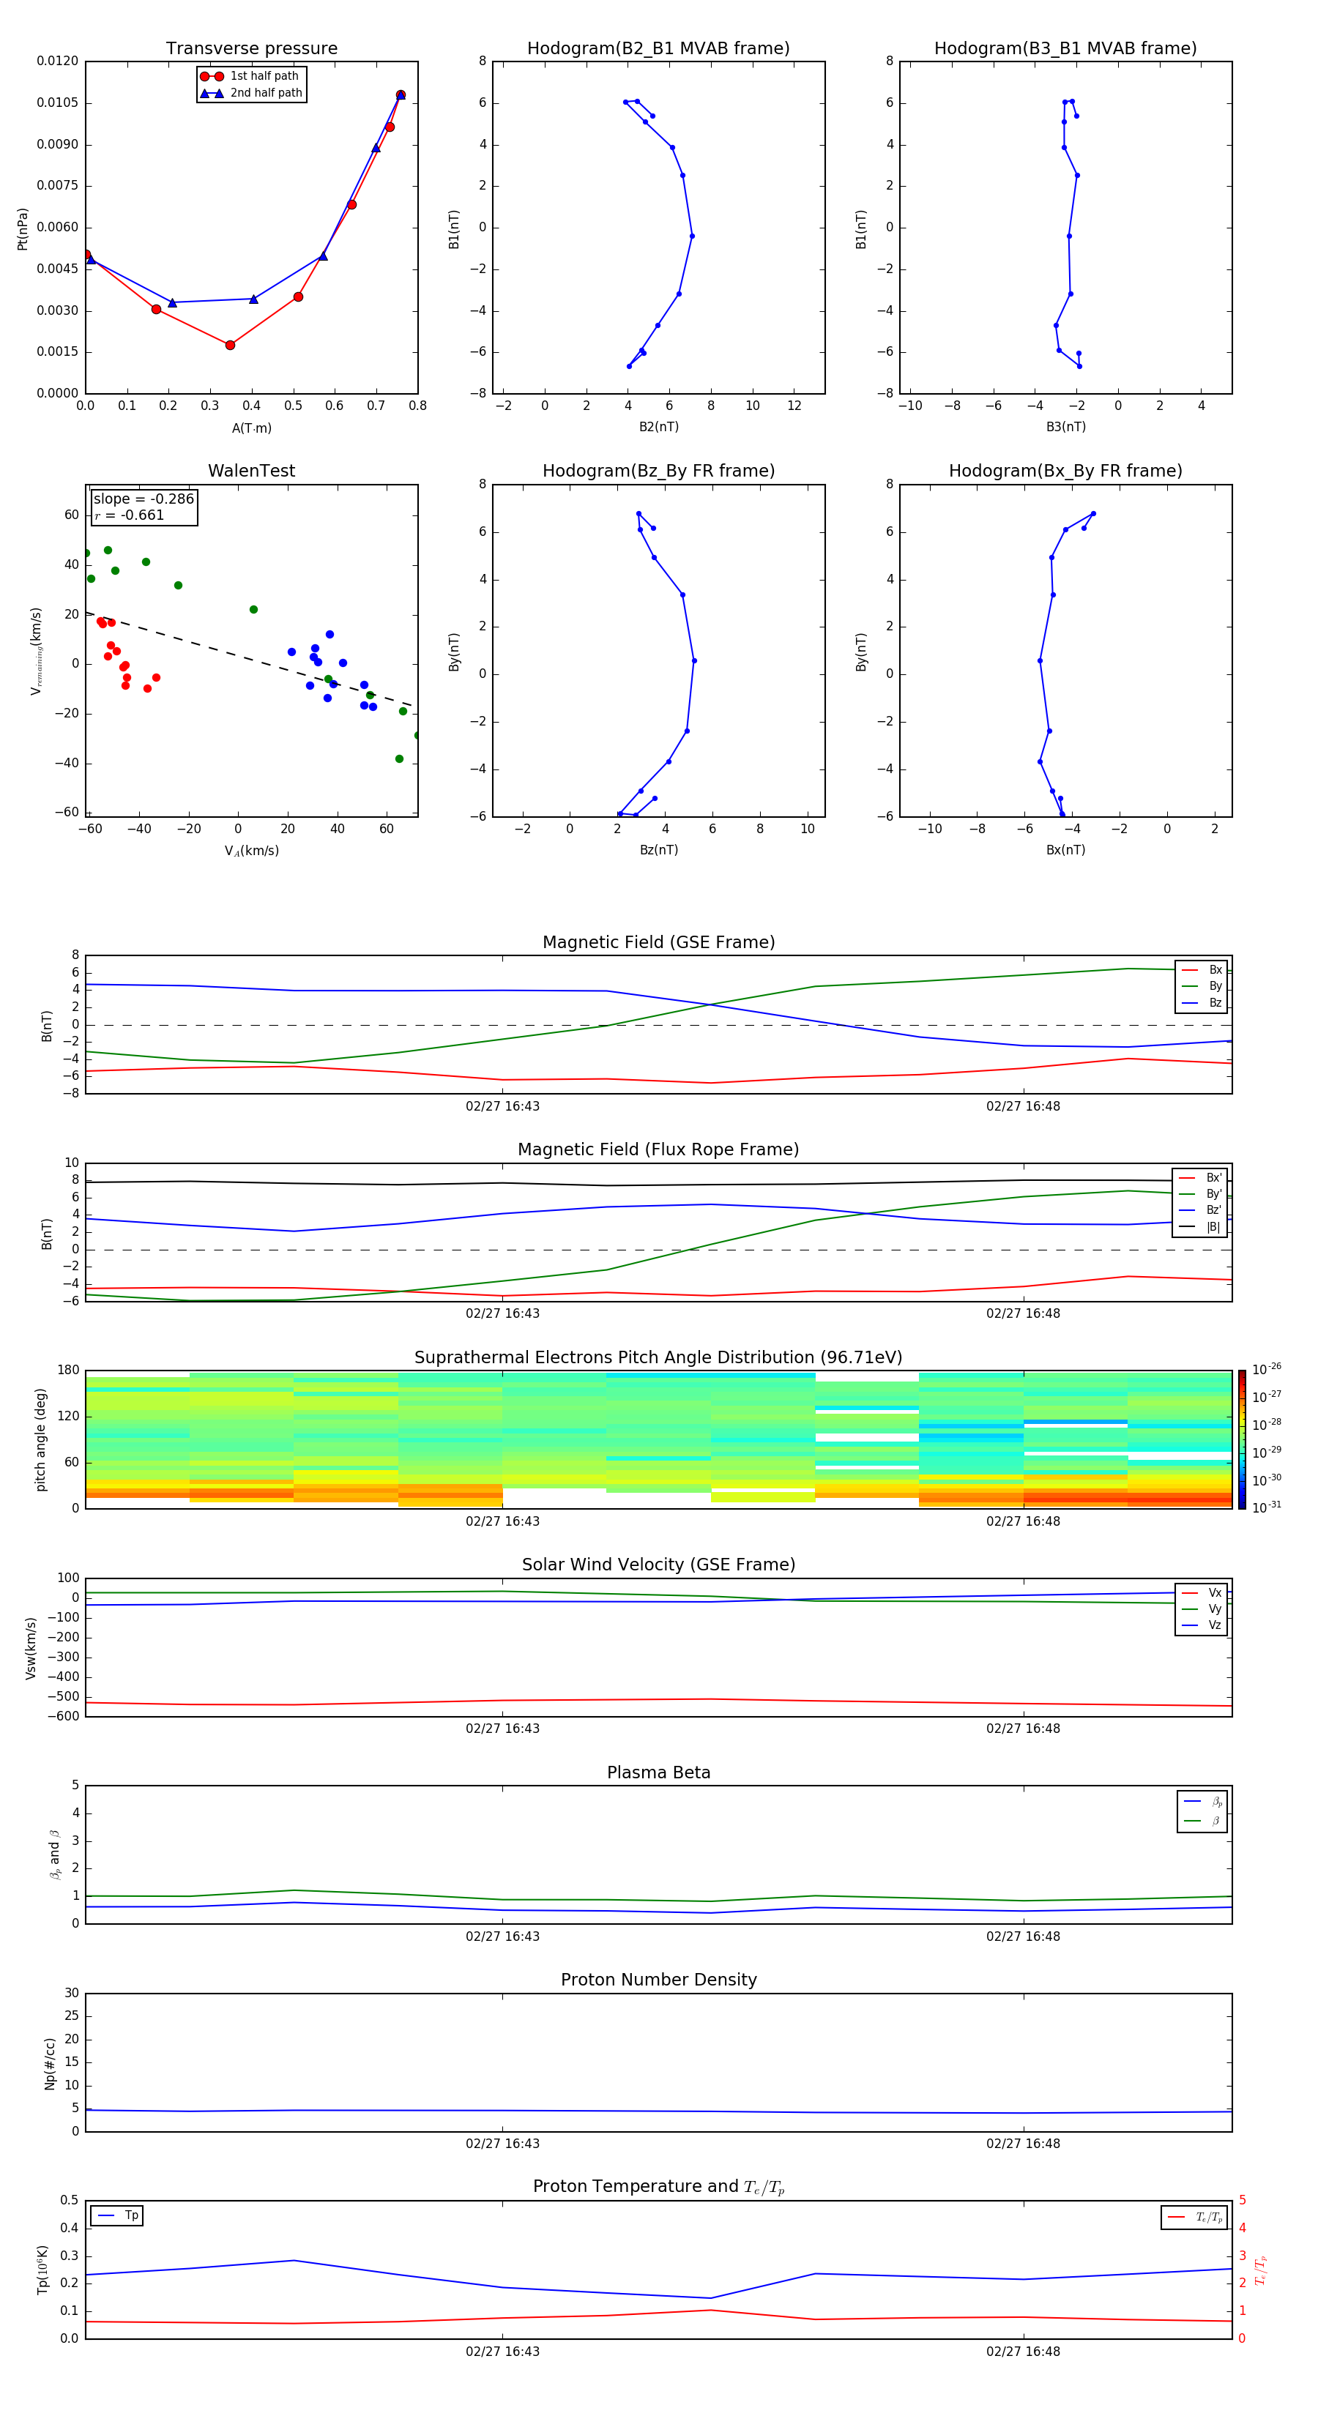Click 'r = -0.661' annotation text

tap(130, 515)
